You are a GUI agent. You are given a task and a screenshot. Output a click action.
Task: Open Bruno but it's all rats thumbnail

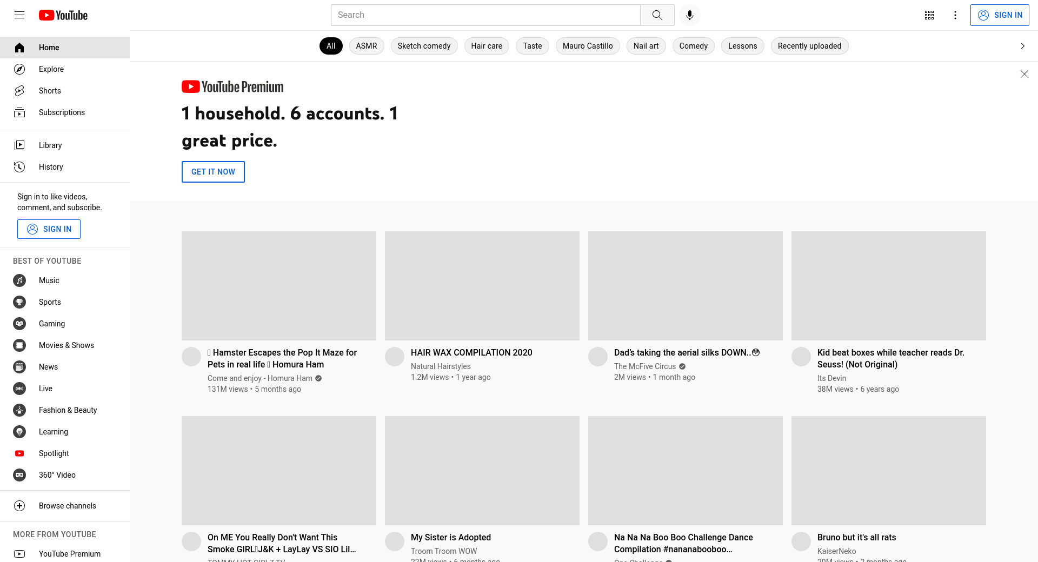tap(889, 471)
